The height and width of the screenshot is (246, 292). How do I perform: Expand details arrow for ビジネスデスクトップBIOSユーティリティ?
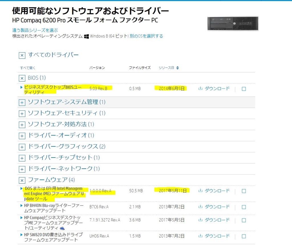click(x=21, y=87)
